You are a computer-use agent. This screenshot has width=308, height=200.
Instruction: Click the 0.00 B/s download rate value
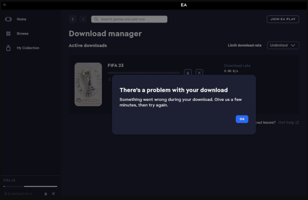231,71
